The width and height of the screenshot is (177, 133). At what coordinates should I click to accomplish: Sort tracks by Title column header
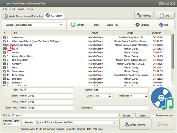click(x=45, y=33)
